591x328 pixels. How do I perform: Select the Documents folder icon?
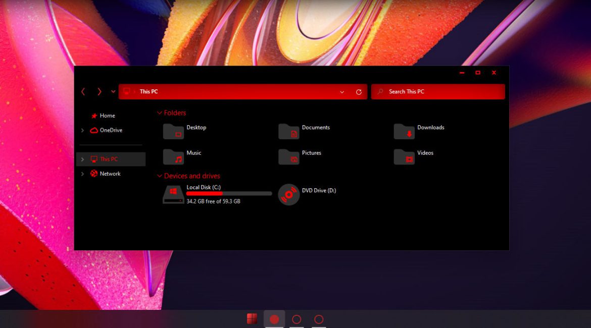[289, 132]
